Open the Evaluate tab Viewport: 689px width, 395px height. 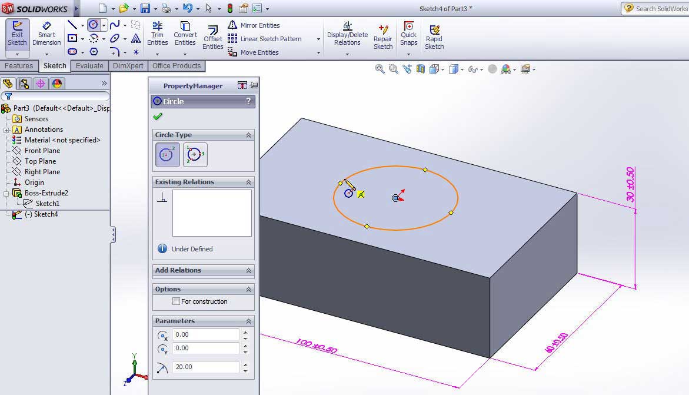coord(89,66)
